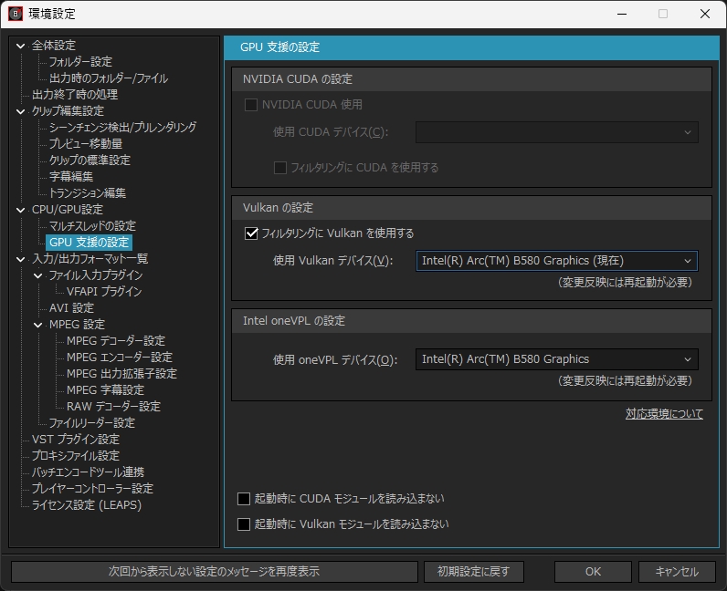Screen dimensions: 727x591
Task: Select MPEG 出力拡張子設定 item
Action: tap(122, 374)
